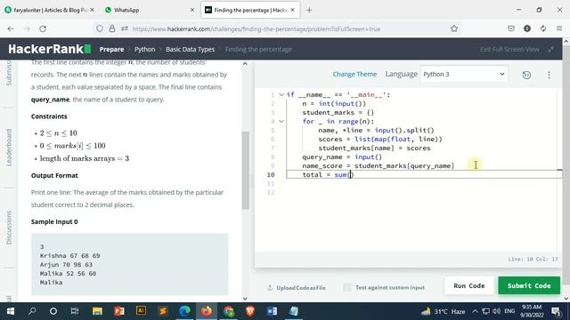Open Google Chrome from taskbar
Image resolution: width=570 pixels, height=320 pixels.
pos(229,311)
